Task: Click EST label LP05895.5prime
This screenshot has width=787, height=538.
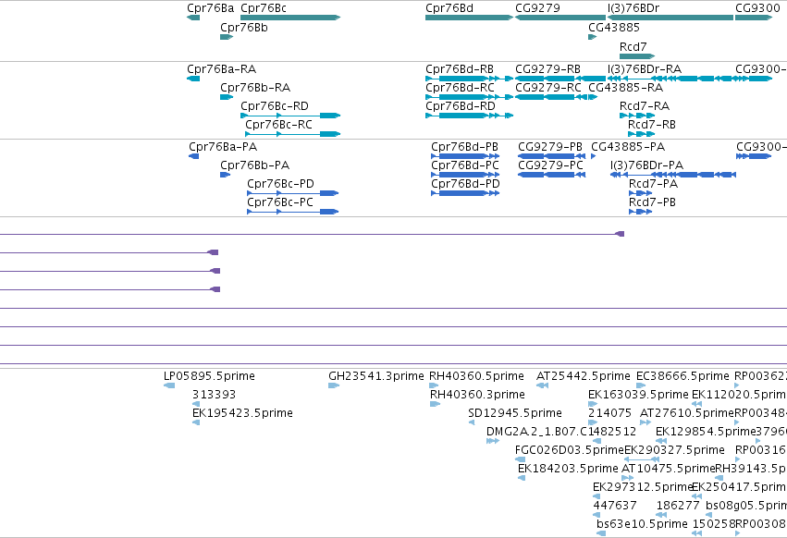Action: click(x=209, y=376)
